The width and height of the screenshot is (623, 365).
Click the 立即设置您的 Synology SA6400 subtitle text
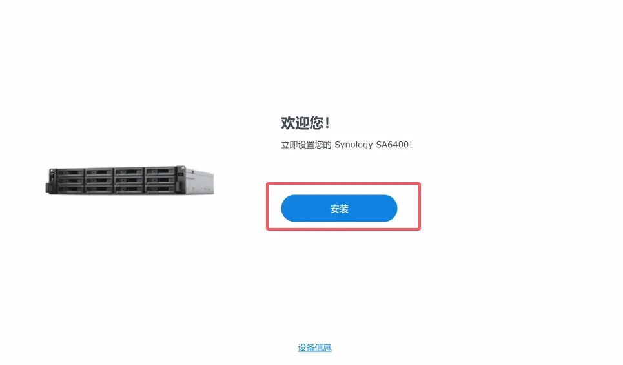coord(347,145)
